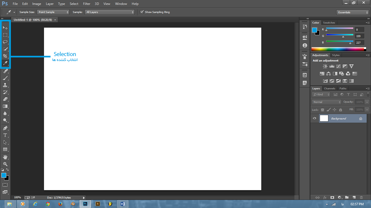Switch to the Channels tab

pyautogui.click(x=329, y=89)
